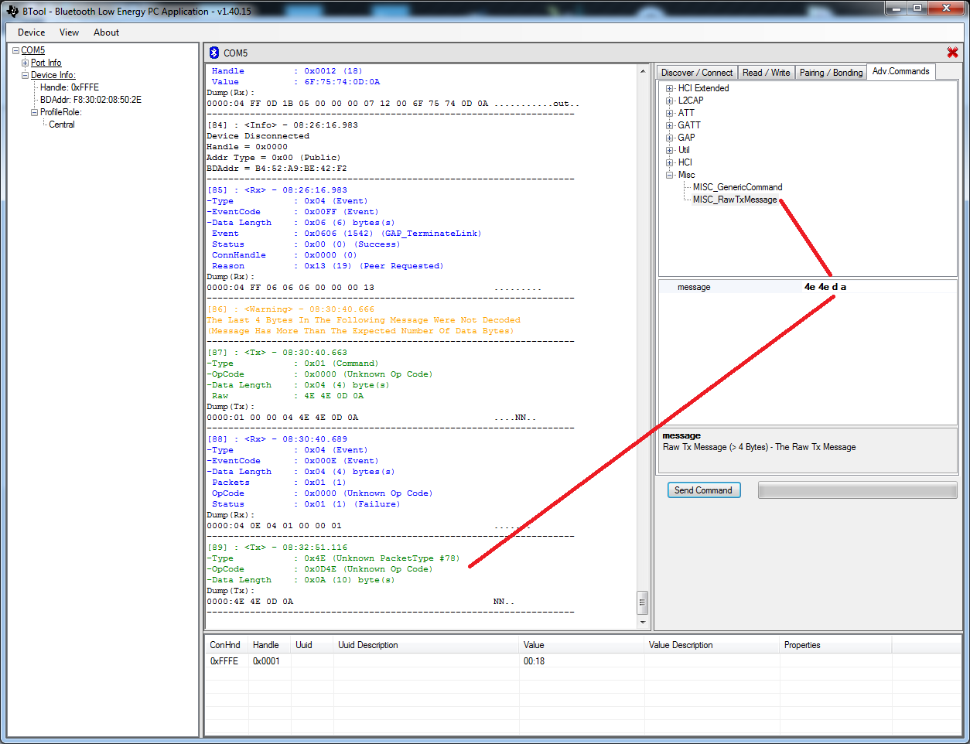This screenshot has height=744, width=970.
Task: Expand the HCI command group
Action: tap(670, 162)
